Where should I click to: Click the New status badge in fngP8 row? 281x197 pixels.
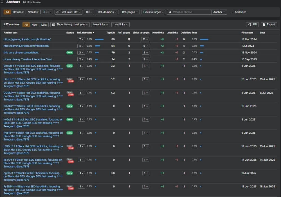point(70,133)
